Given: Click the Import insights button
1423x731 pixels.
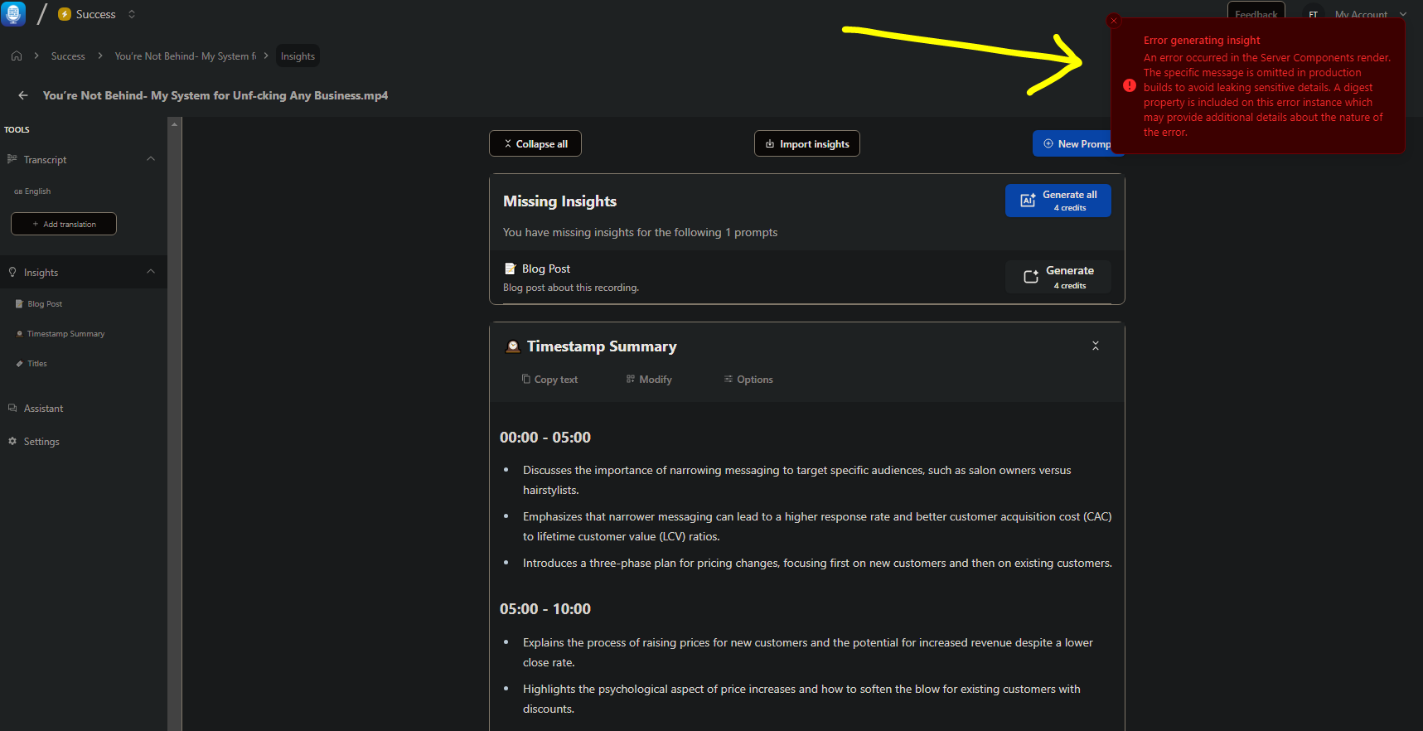Looking at the screenshot, I should pos(806,143).
